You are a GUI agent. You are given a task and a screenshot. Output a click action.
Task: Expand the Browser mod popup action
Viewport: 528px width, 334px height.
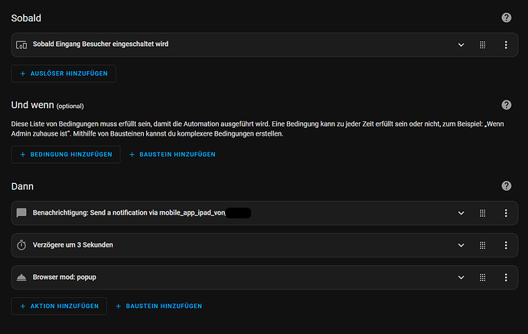click(x=461, y=277)
